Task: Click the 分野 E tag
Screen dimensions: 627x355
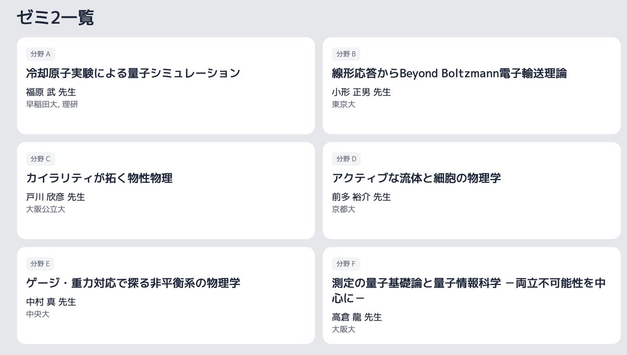Action: tap(40, 264)
